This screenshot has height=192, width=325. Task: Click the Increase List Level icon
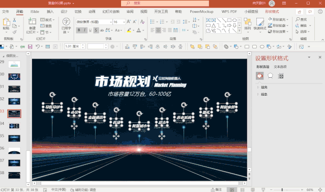coord(178,21)
